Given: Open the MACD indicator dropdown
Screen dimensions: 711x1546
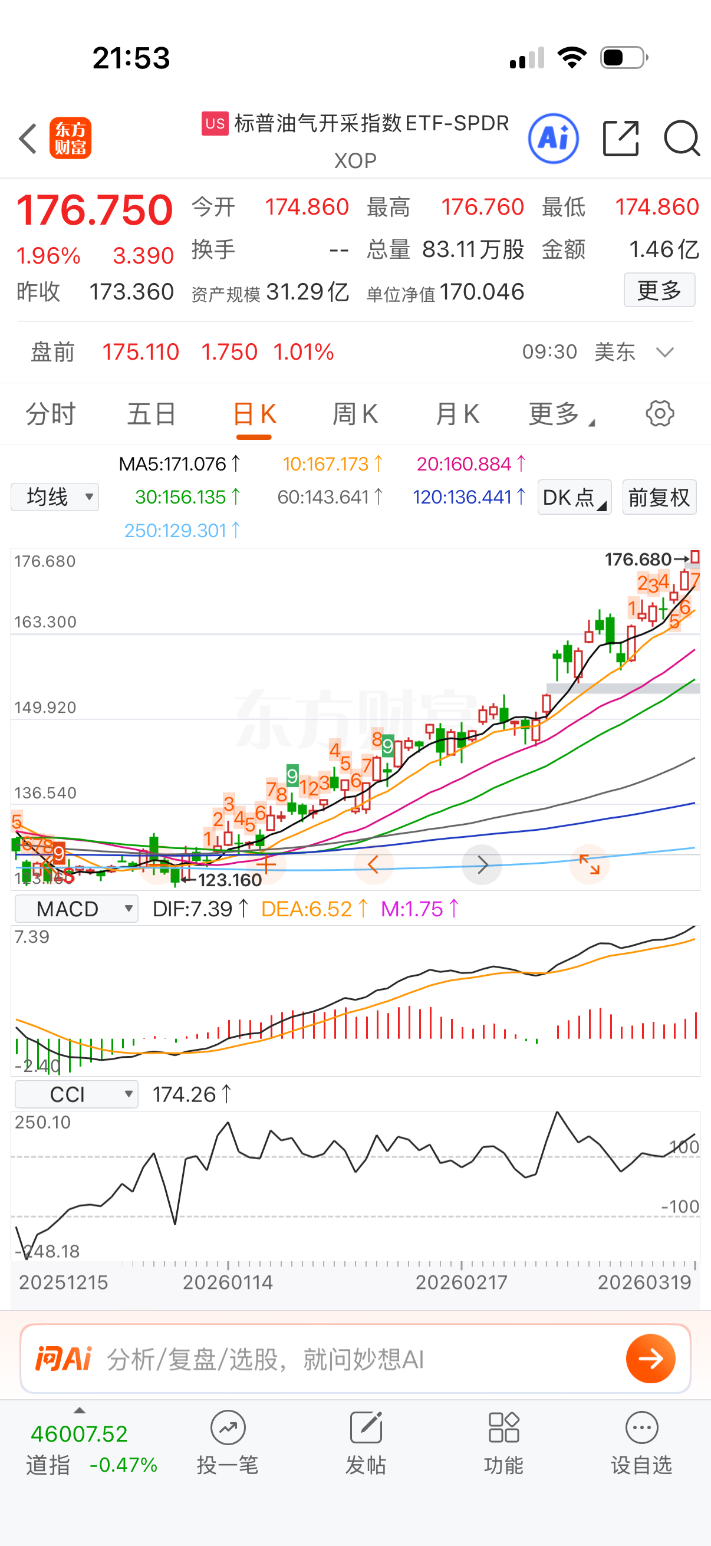Looking at the screenshot, I should pyautogui.click(x=76, y=909).
